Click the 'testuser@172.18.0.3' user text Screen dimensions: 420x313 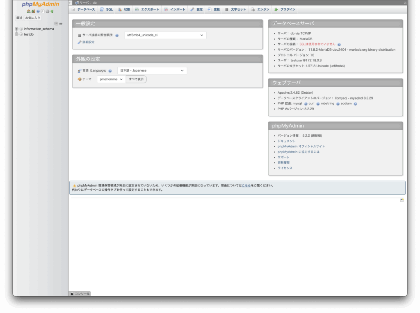306,61
